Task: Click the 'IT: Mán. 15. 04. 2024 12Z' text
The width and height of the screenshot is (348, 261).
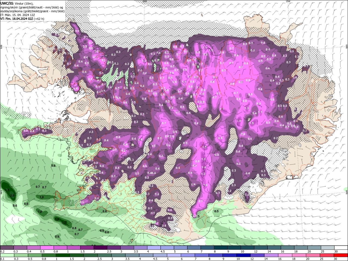Action: (x=17, y=15)
